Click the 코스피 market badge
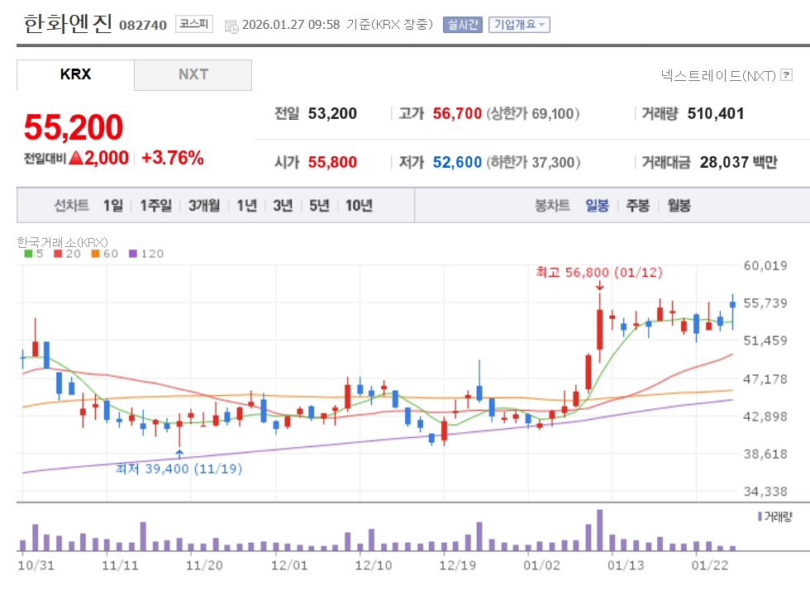The image size is (810, 590). [x=194, y=24]
